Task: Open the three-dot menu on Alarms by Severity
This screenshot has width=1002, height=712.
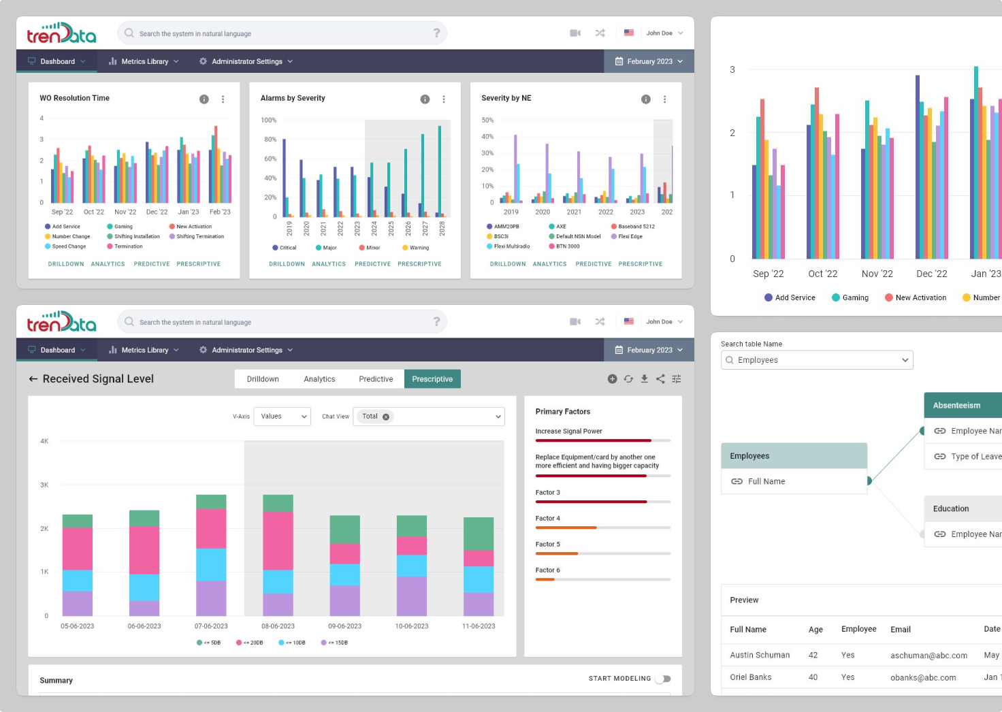Action: coord(444,99)
